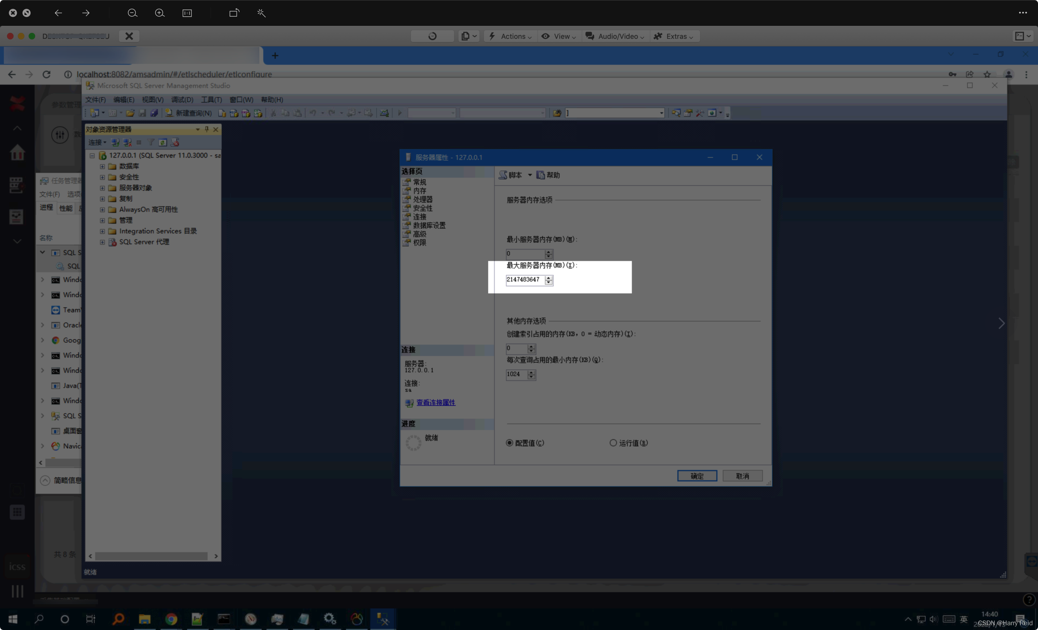Click the refresh icon in Object Explorer toolbar
Image resolution: width=1038 pixels, height=630 pixels.
(163, 142)
